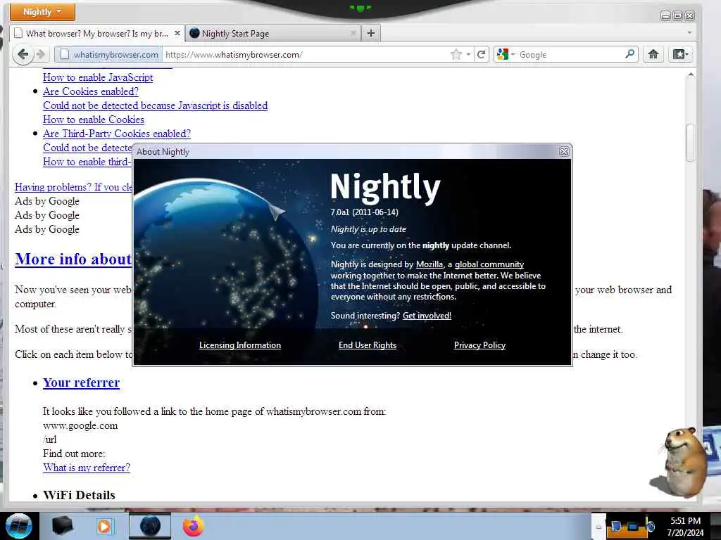This screenshot has height=540, width=721.
Task: Open Are Third-Party Cookies enabled? link
Action: click(117, 134)
